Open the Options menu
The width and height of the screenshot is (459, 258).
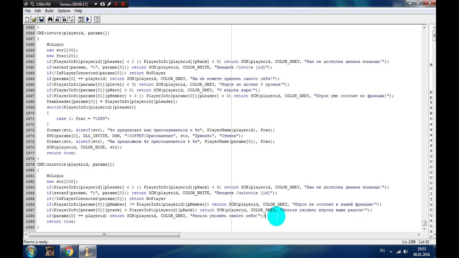[x=64, y=11]
